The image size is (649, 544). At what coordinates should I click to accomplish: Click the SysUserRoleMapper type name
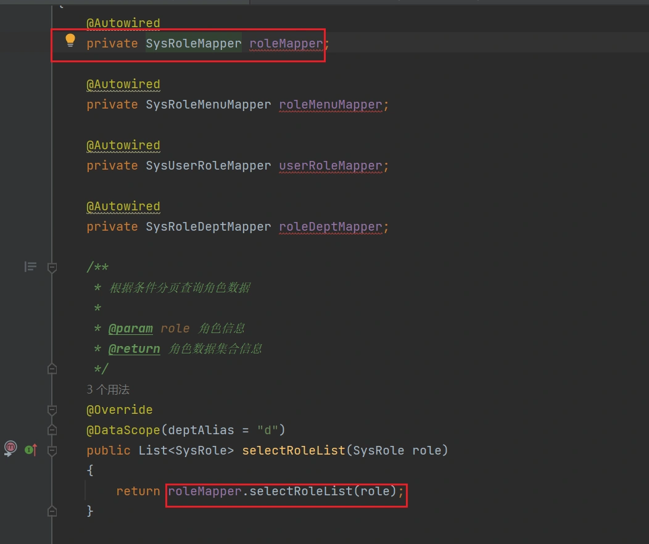point(208,165)
